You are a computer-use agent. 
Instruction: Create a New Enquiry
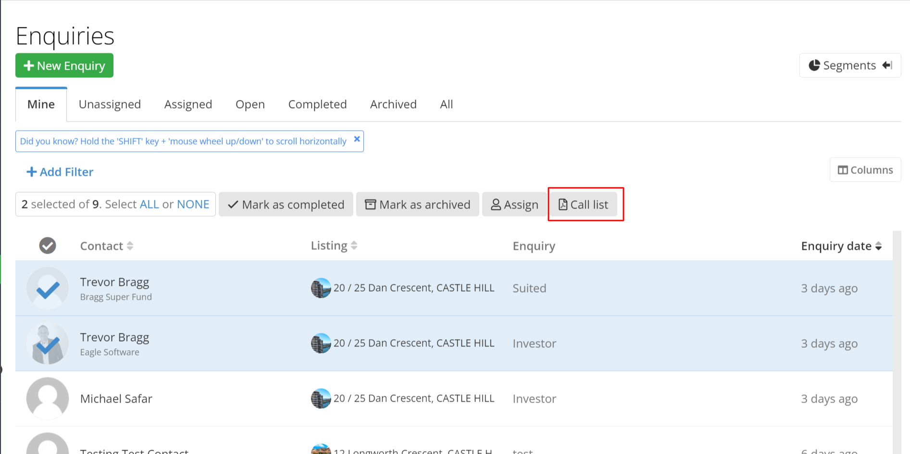[x=64, y=65]
